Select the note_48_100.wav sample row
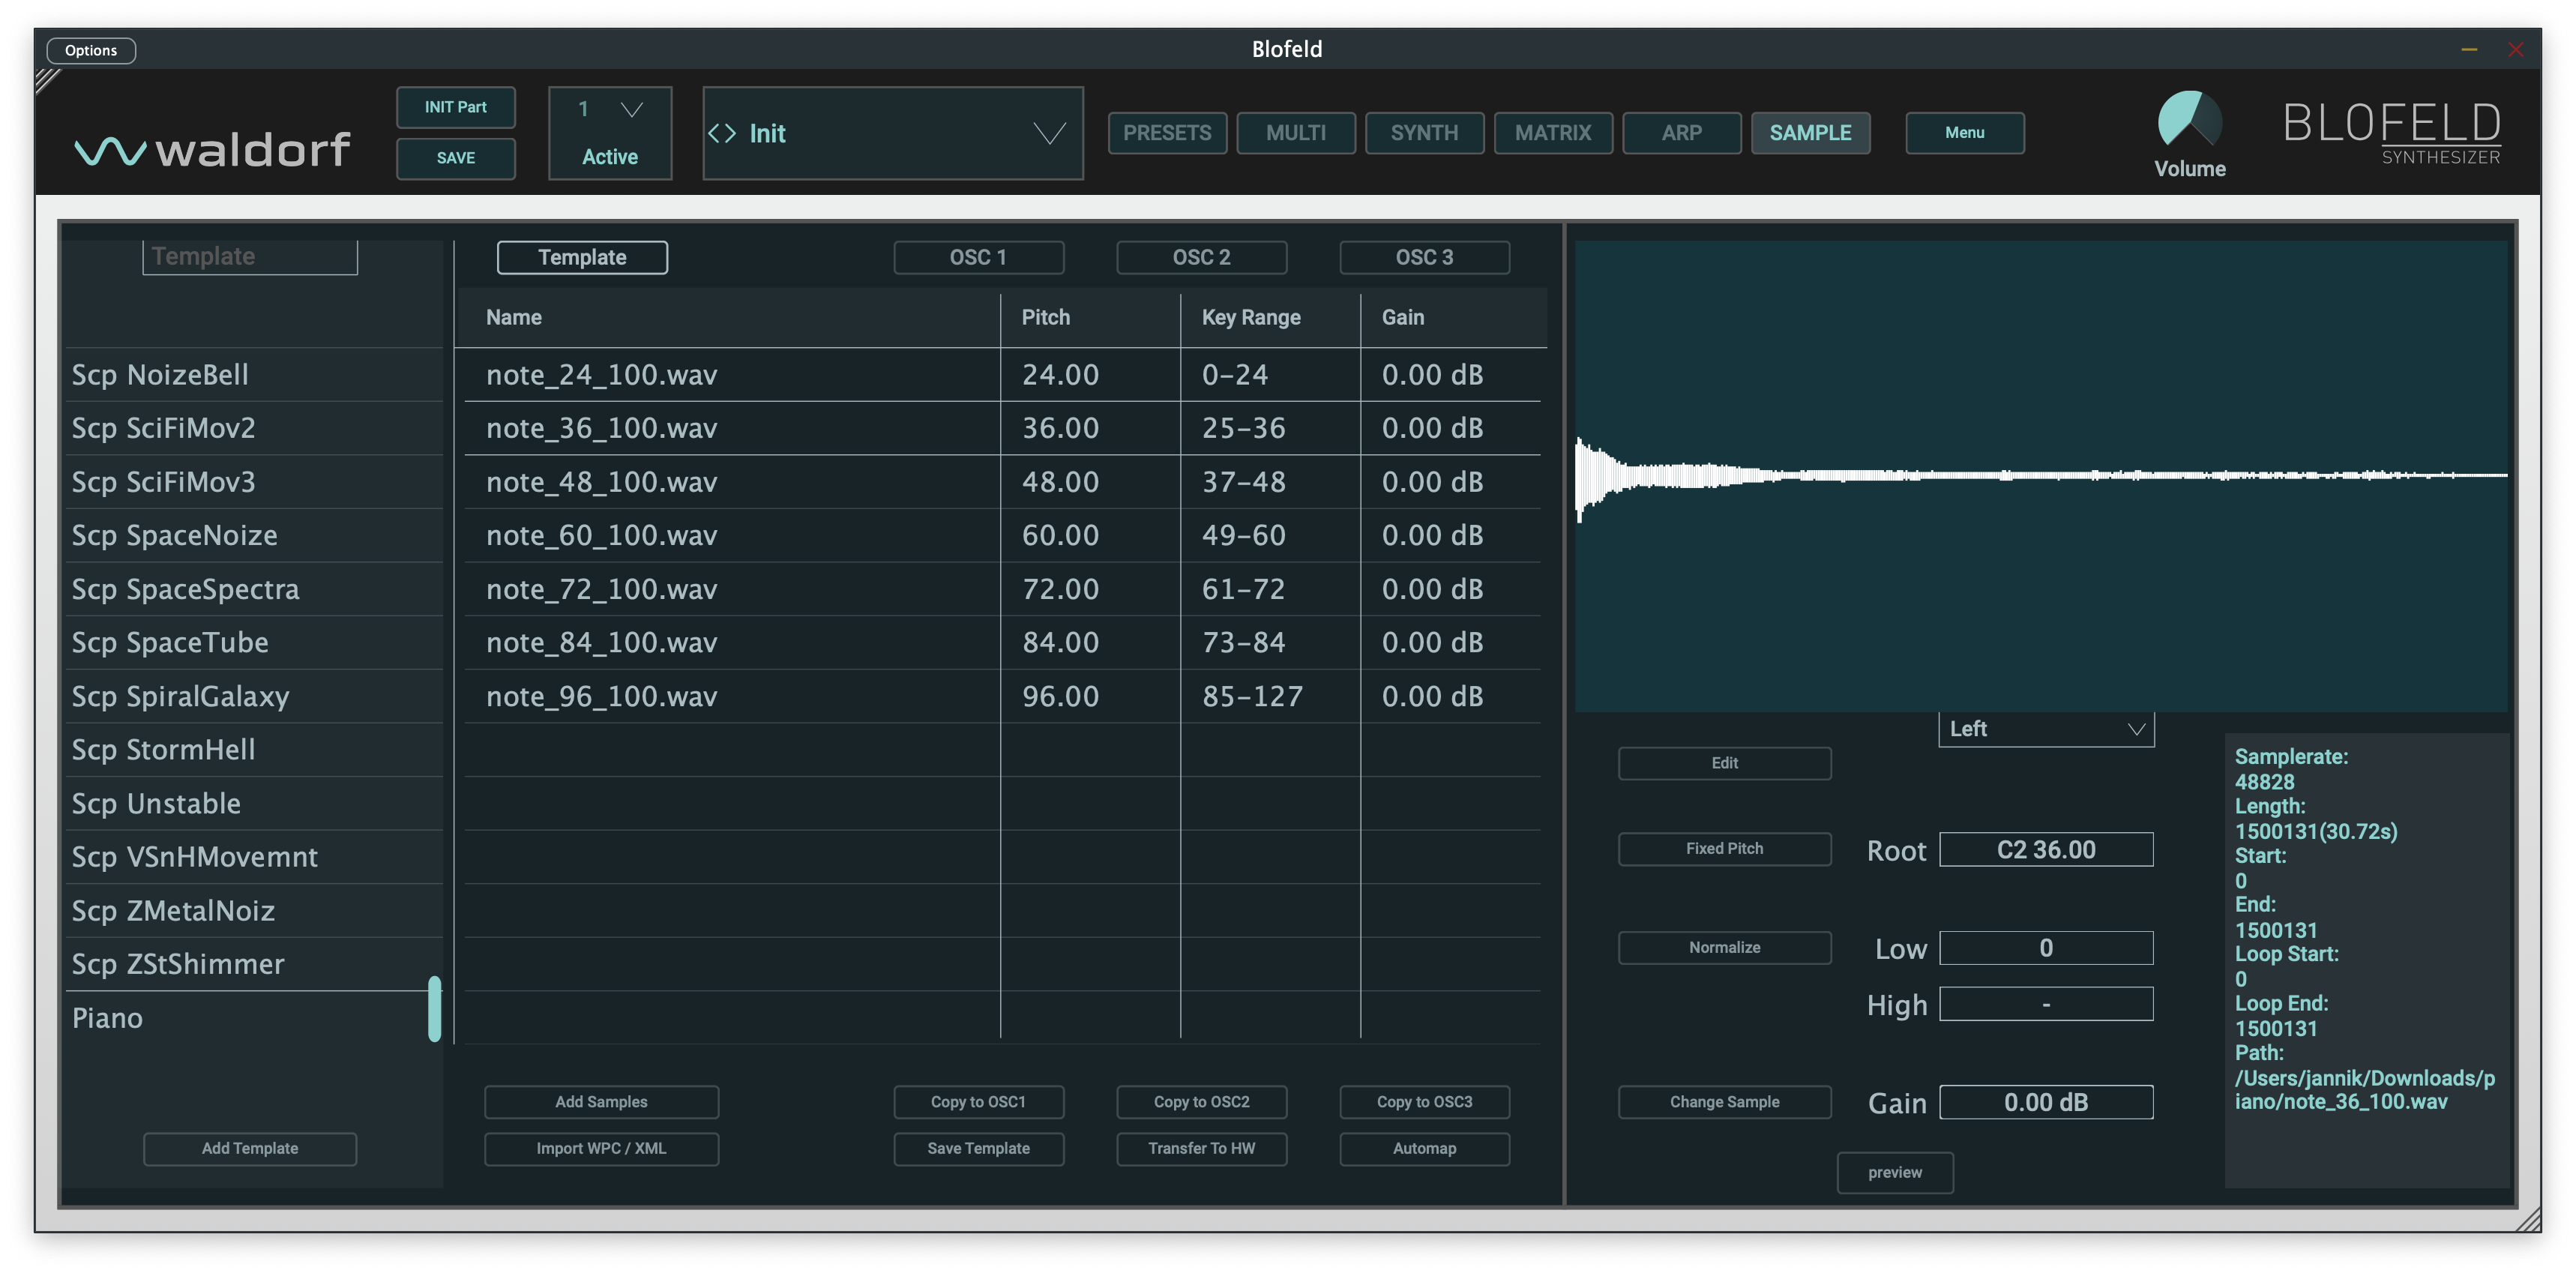The image size is (2576, 1273). click(700, 481)
